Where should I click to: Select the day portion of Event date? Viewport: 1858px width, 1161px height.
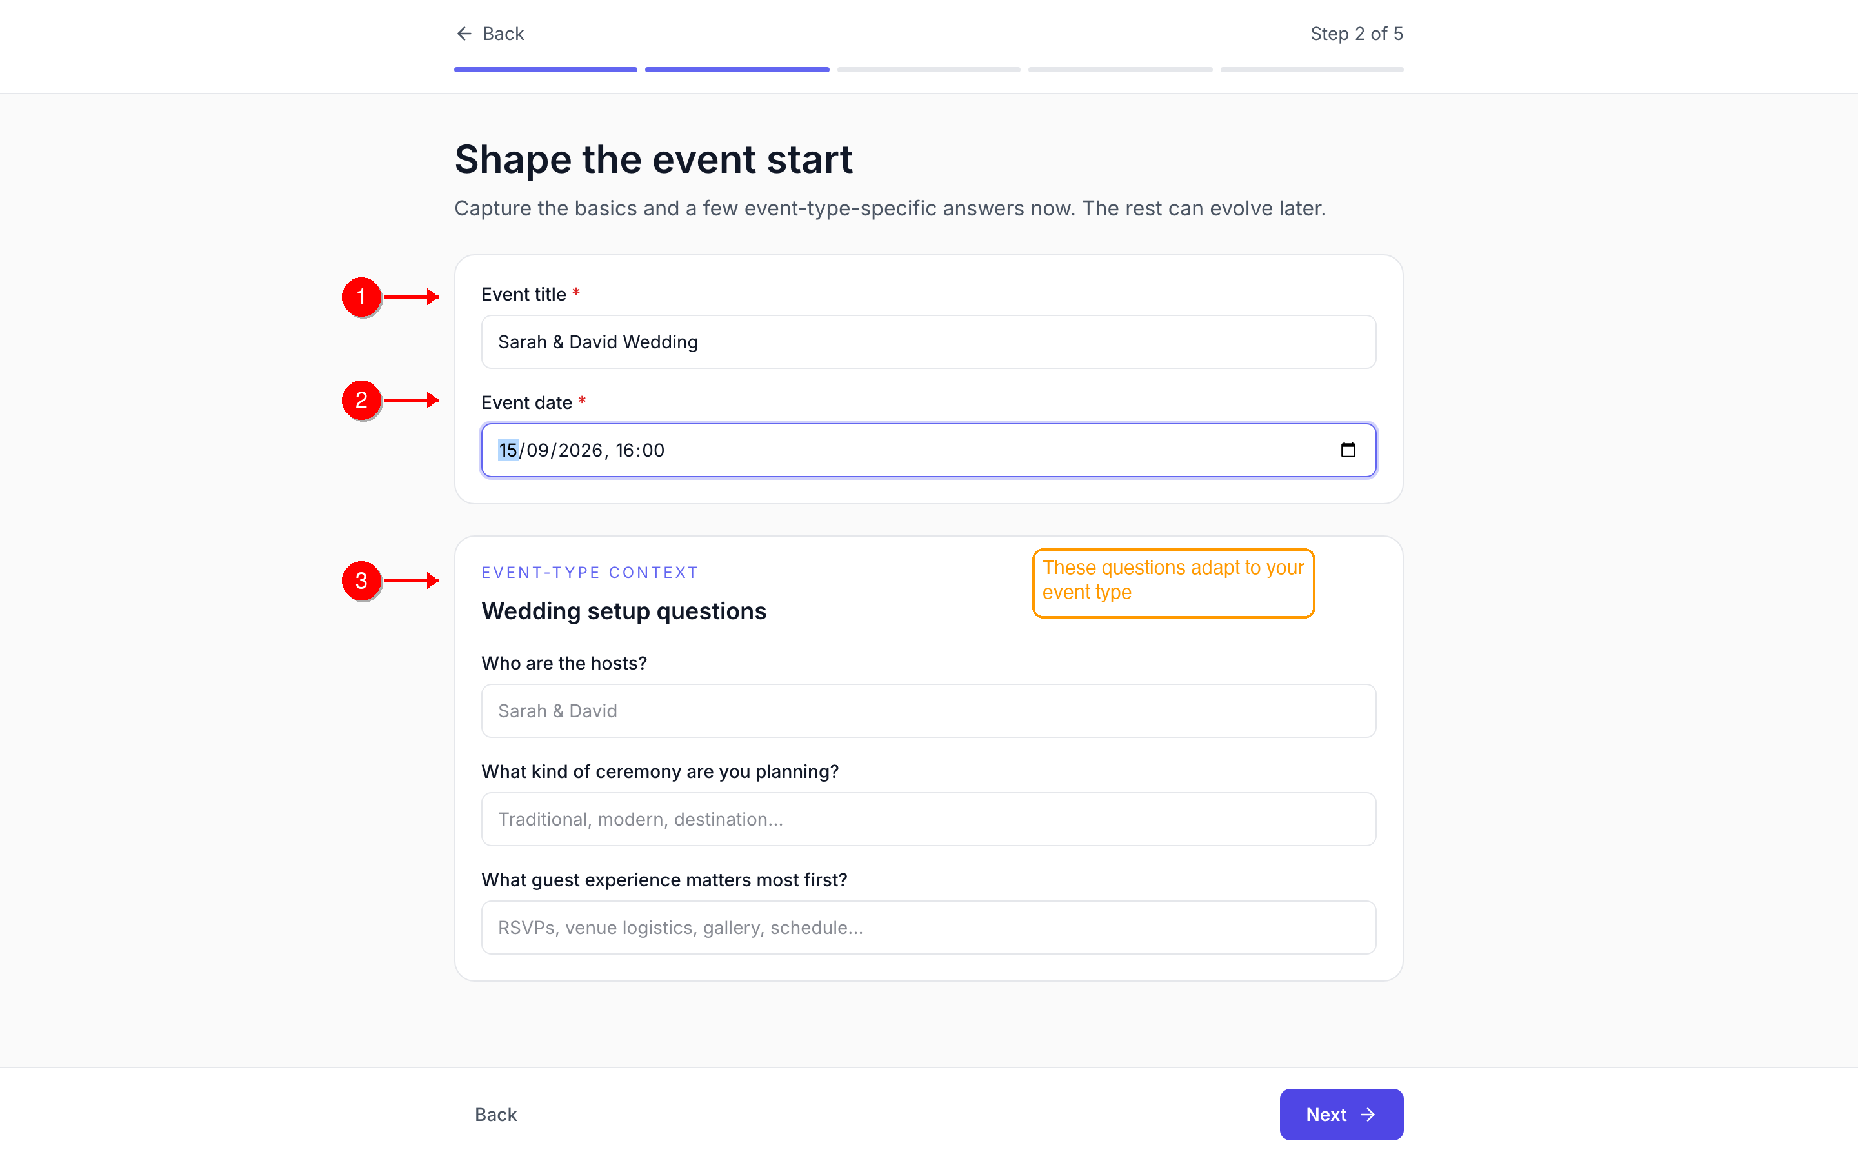click(508, 450)
